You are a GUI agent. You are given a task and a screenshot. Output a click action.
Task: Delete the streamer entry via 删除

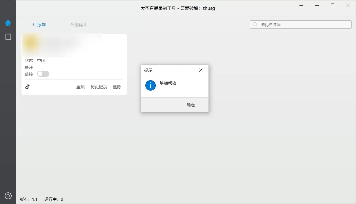pos(117,87)
